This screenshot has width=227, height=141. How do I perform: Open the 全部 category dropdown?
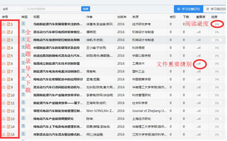(12, 9)
